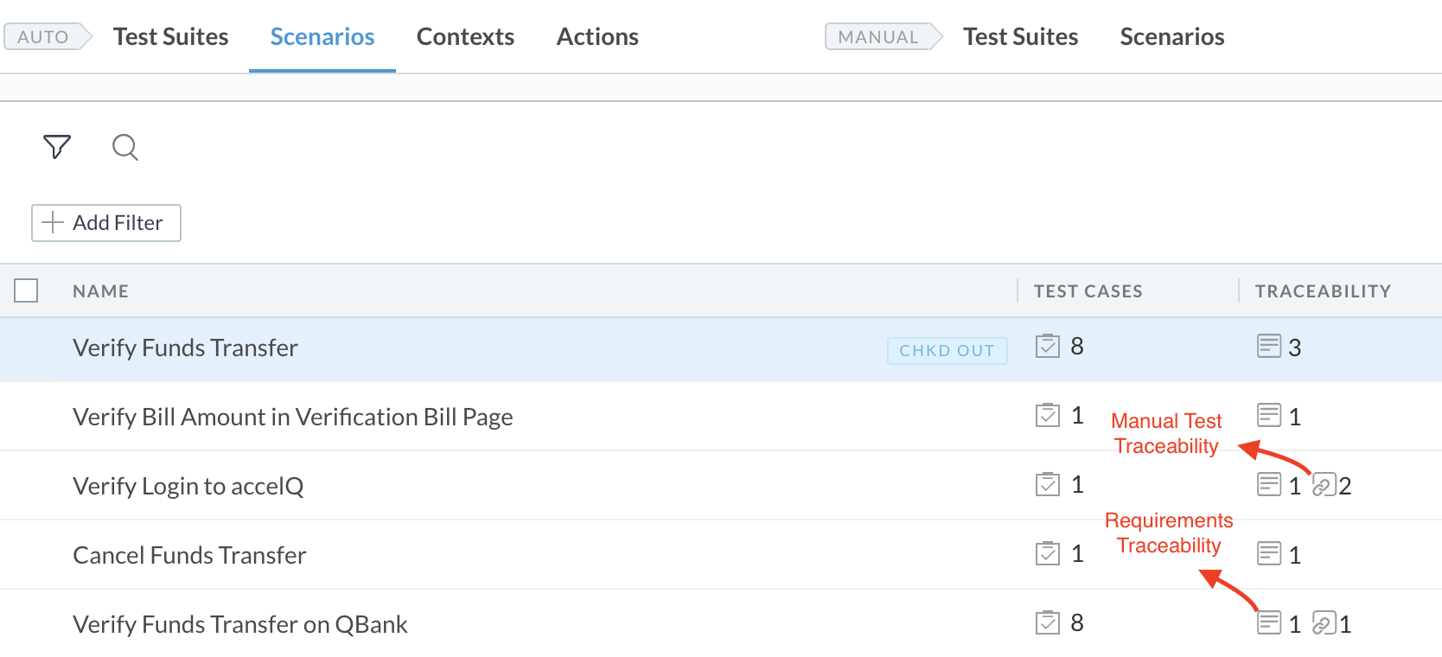This screenshot has height=657, width=1442.
Task: Open the Verify Funds Transfer scenario
Action: [185, 348]
